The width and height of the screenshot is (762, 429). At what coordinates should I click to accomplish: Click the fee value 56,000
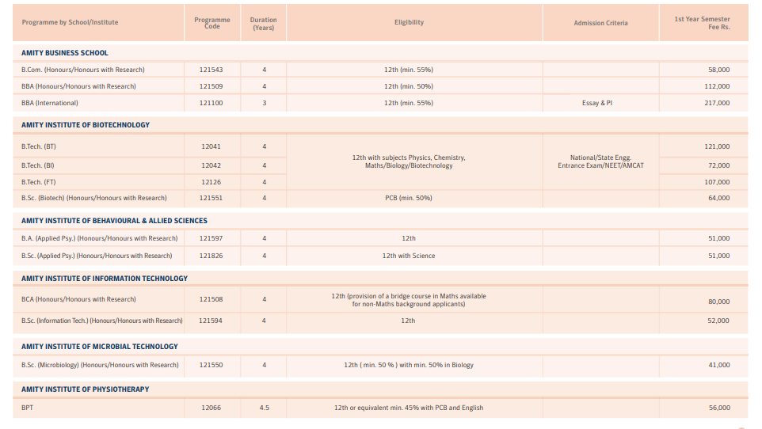718,408
